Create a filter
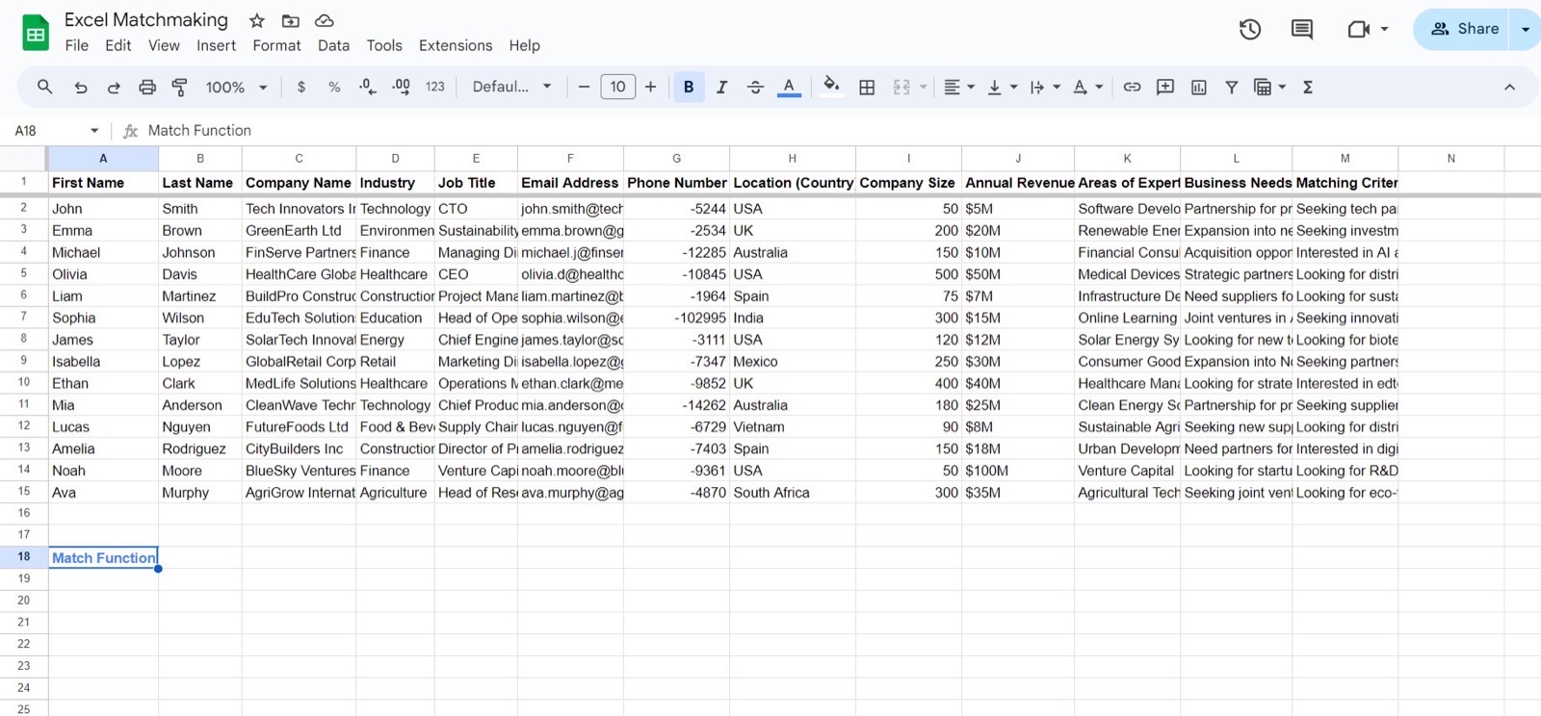Image resolution: width=1541 pixels, height=716 pixels. [x=1231, y=87]
